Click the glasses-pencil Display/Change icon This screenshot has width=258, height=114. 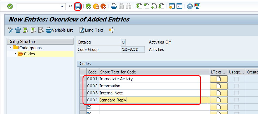pyautogui.click(x=10, y=30)
